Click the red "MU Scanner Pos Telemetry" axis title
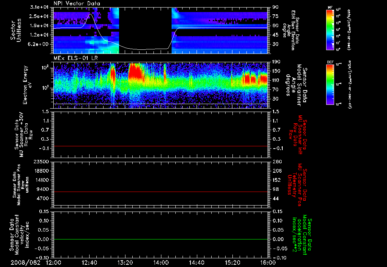 (298, 185)
